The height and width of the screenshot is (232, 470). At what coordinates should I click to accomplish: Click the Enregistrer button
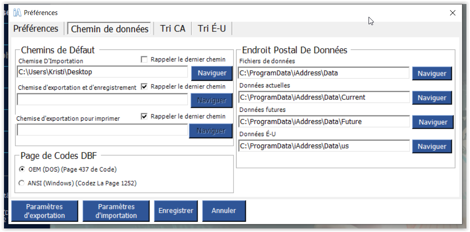[176, 211]
